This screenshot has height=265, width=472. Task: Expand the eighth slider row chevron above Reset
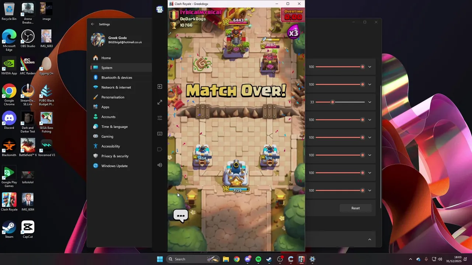[369, 190]
